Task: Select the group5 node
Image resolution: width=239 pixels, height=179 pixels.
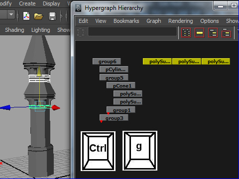Action: pos(114,78)
